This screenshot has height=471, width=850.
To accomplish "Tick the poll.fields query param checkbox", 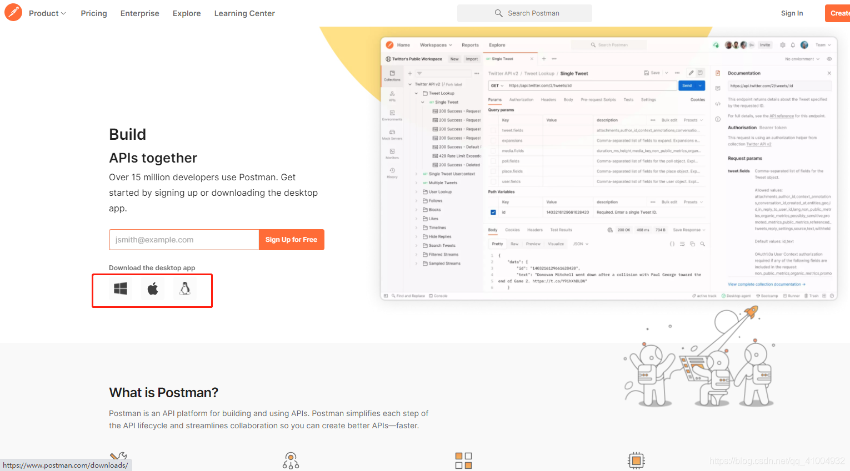I will tap(493, 161).
